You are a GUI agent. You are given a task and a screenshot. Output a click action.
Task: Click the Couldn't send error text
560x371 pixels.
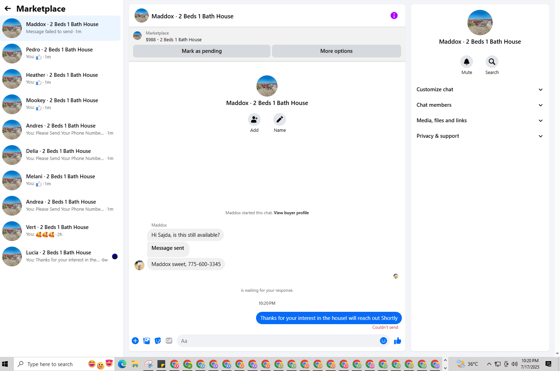coord(385,327)
